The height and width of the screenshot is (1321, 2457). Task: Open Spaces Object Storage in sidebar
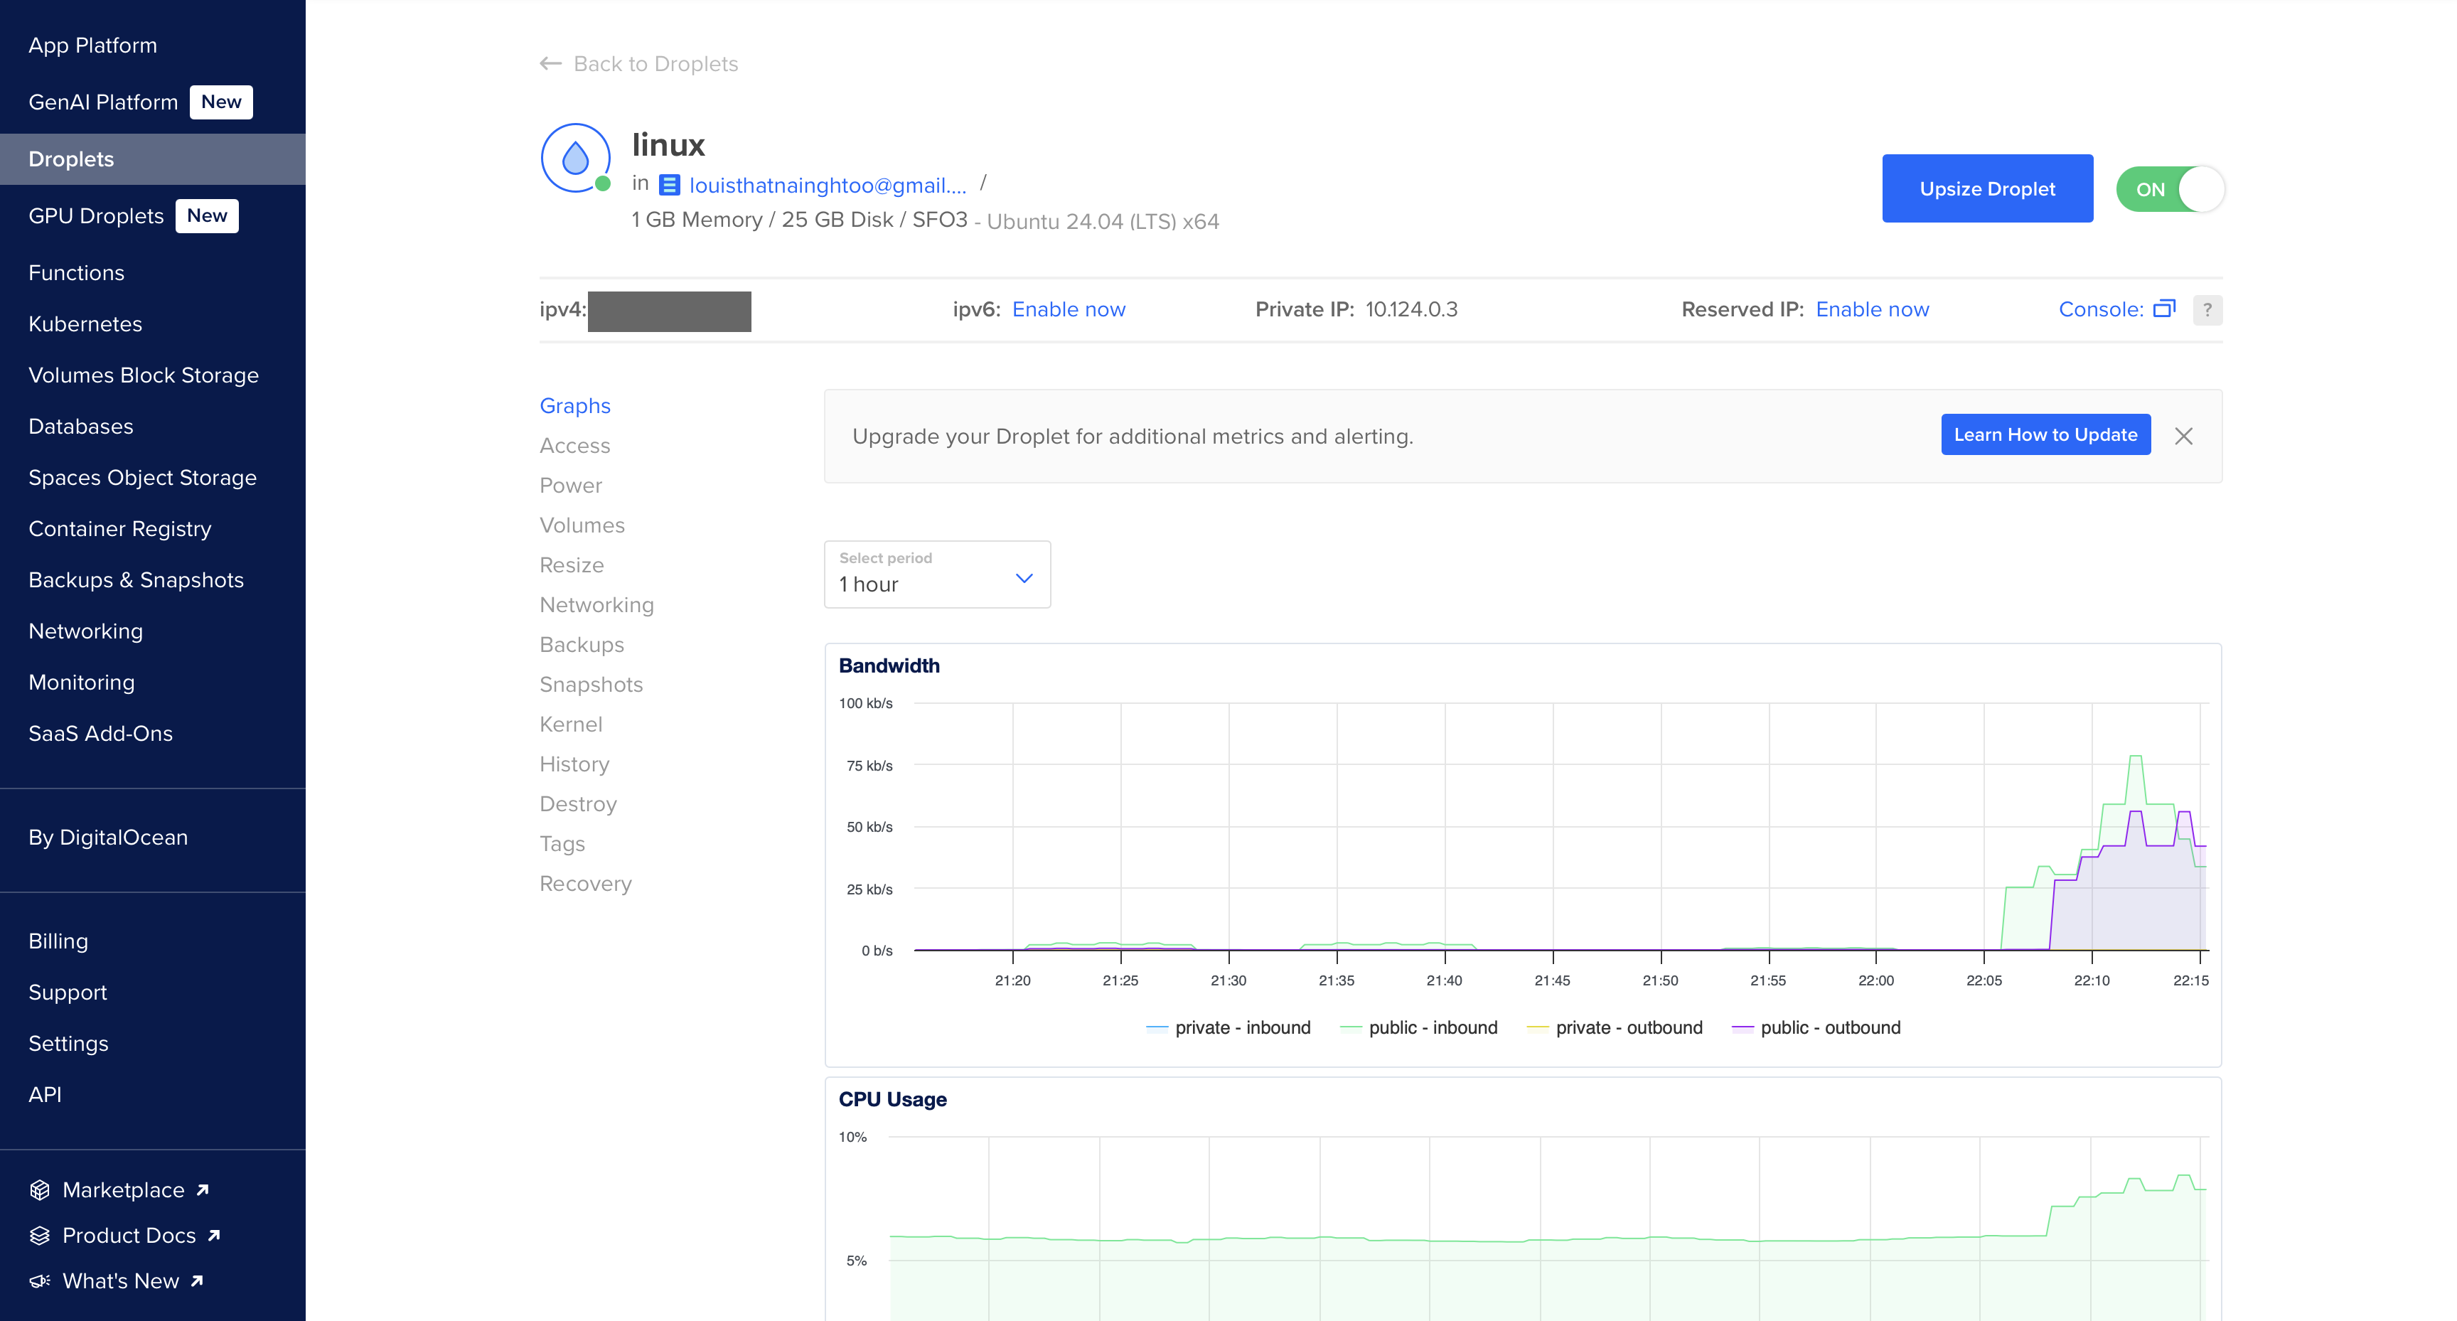coord(142,478)
